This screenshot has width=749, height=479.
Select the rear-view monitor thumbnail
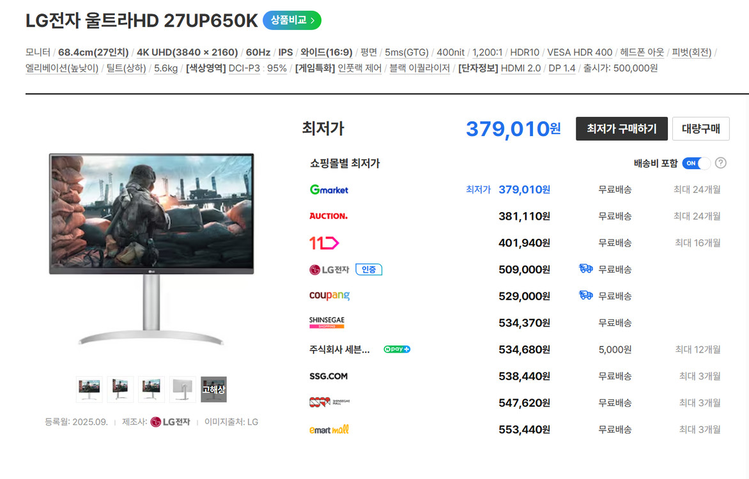183,389
